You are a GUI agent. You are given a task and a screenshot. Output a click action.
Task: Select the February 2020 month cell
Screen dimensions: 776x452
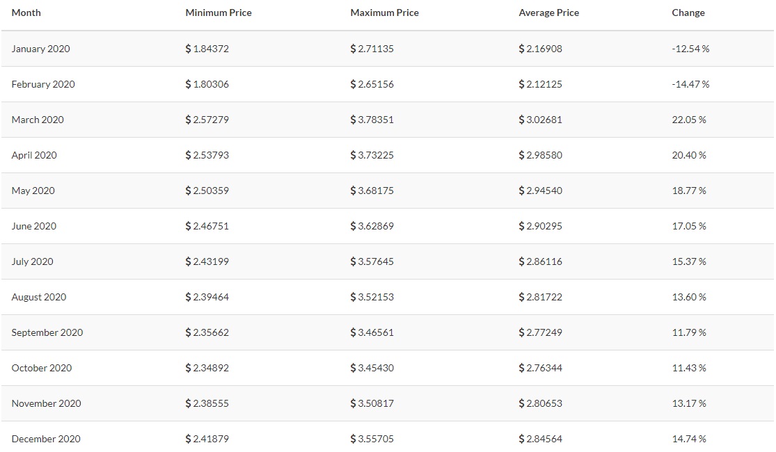43,84
